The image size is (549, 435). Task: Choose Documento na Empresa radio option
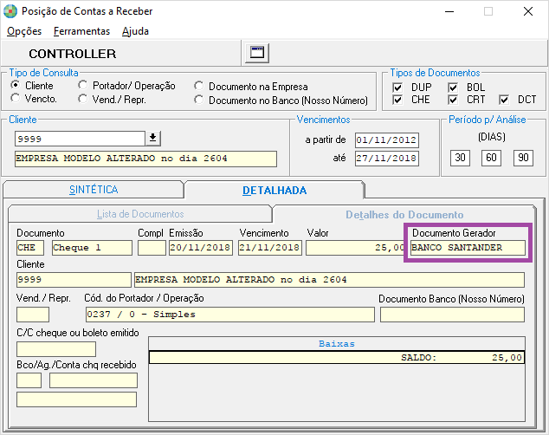pos(199,86)
